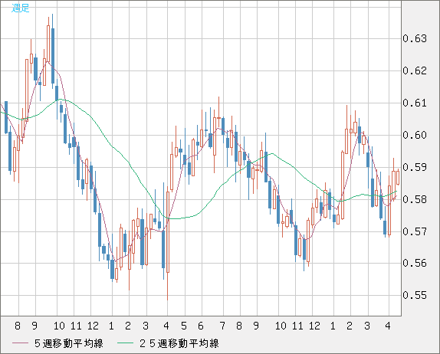Click the purple 5-week legend line sample
The image size is (440, 354).
tap(20, 343)
